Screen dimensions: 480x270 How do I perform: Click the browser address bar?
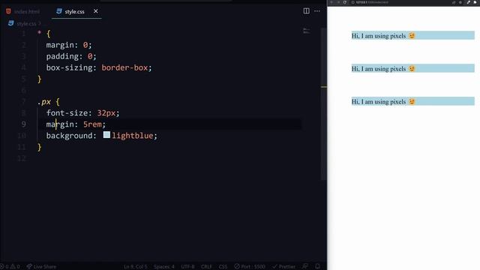tap(400, 2)
